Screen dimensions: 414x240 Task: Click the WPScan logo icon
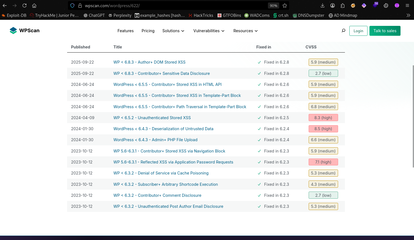pos(13,31)
